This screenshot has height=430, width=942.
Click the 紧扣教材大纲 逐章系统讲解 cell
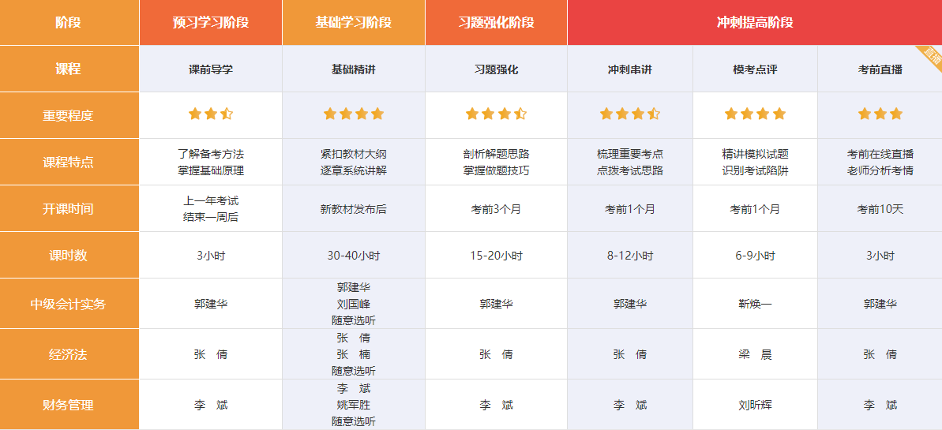point(353,163)
